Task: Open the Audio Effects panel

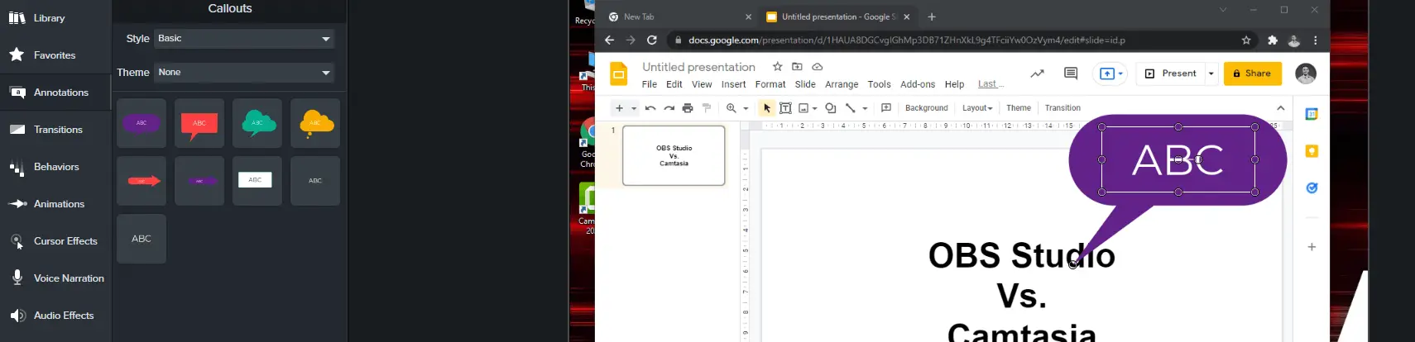Action: click(51, 316)
